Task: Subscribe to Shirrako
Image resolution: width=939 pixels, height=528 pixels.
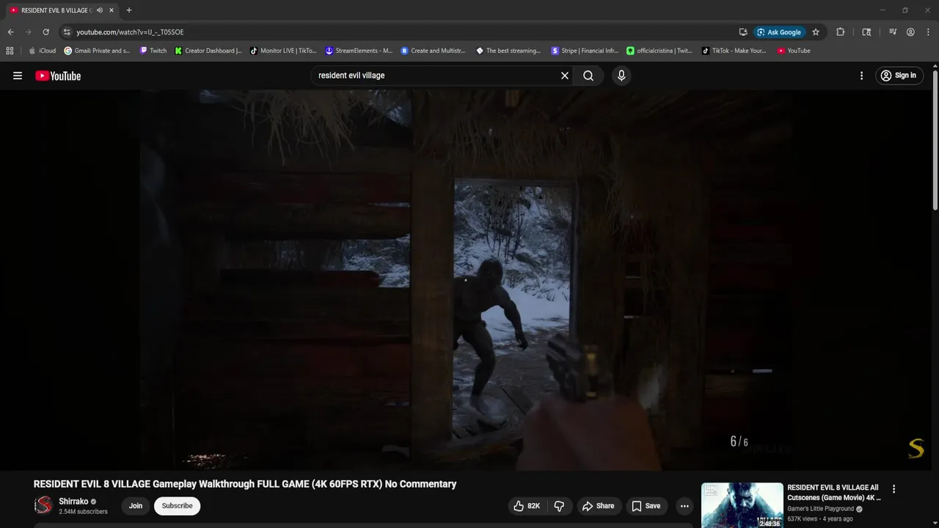Action: [x=177, y=506]
